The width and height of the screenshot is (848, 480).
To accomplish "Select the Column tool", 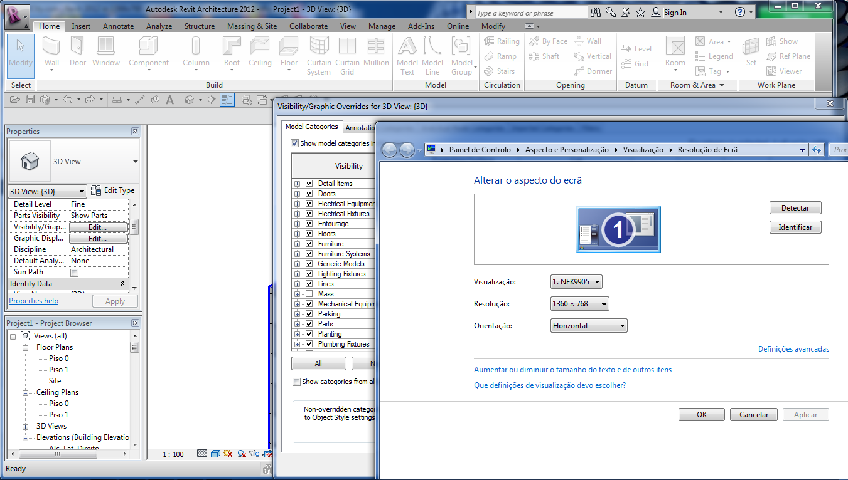I will [x=196, y=52].
